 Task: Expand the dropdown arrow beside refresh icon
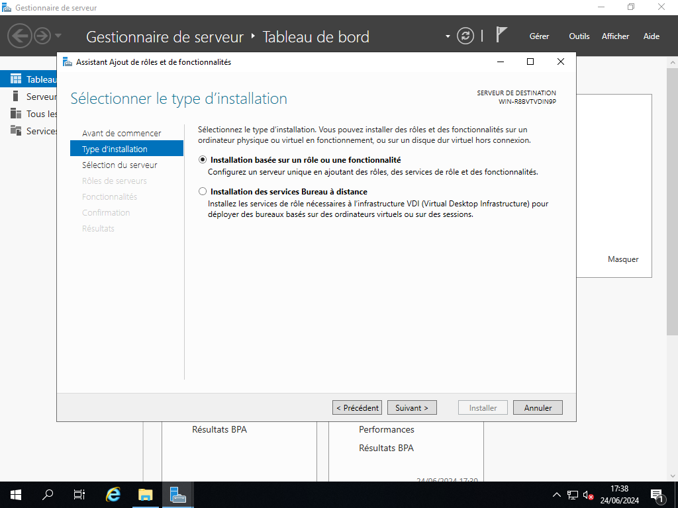(x=448, y=36)
